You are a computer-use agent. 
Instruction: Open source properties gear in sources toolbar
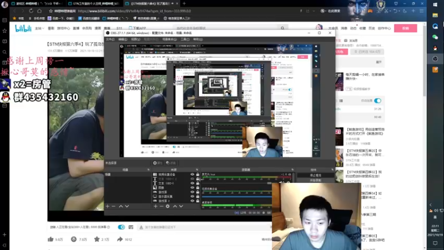pyautogui.click(x=168, y=206)
